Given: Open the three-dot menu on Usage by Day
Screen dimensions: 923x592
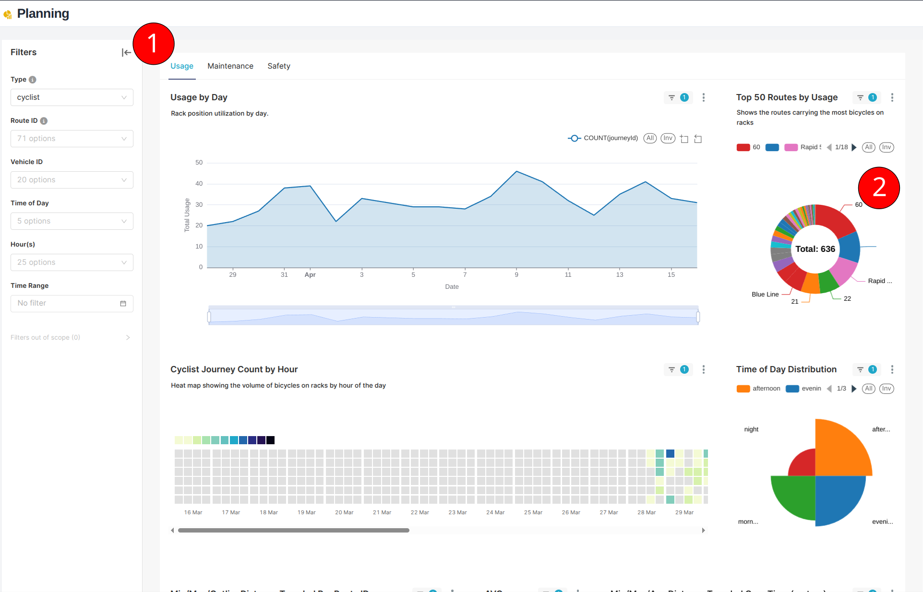Looking at the screenshot, I should click(x=704, y=97).
